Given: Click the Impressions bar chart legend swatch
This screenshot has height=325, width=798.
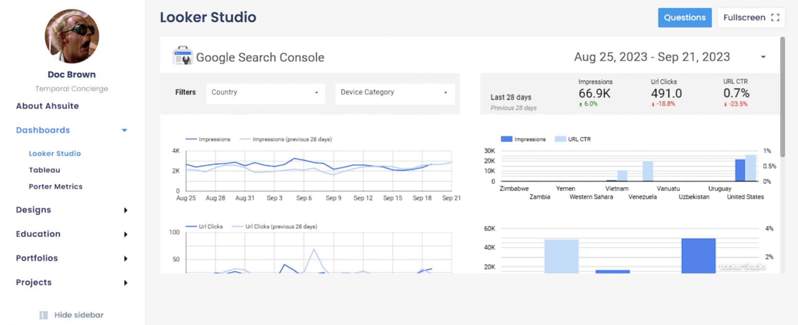Looking at the screenshot, I should tap(507, 139).
